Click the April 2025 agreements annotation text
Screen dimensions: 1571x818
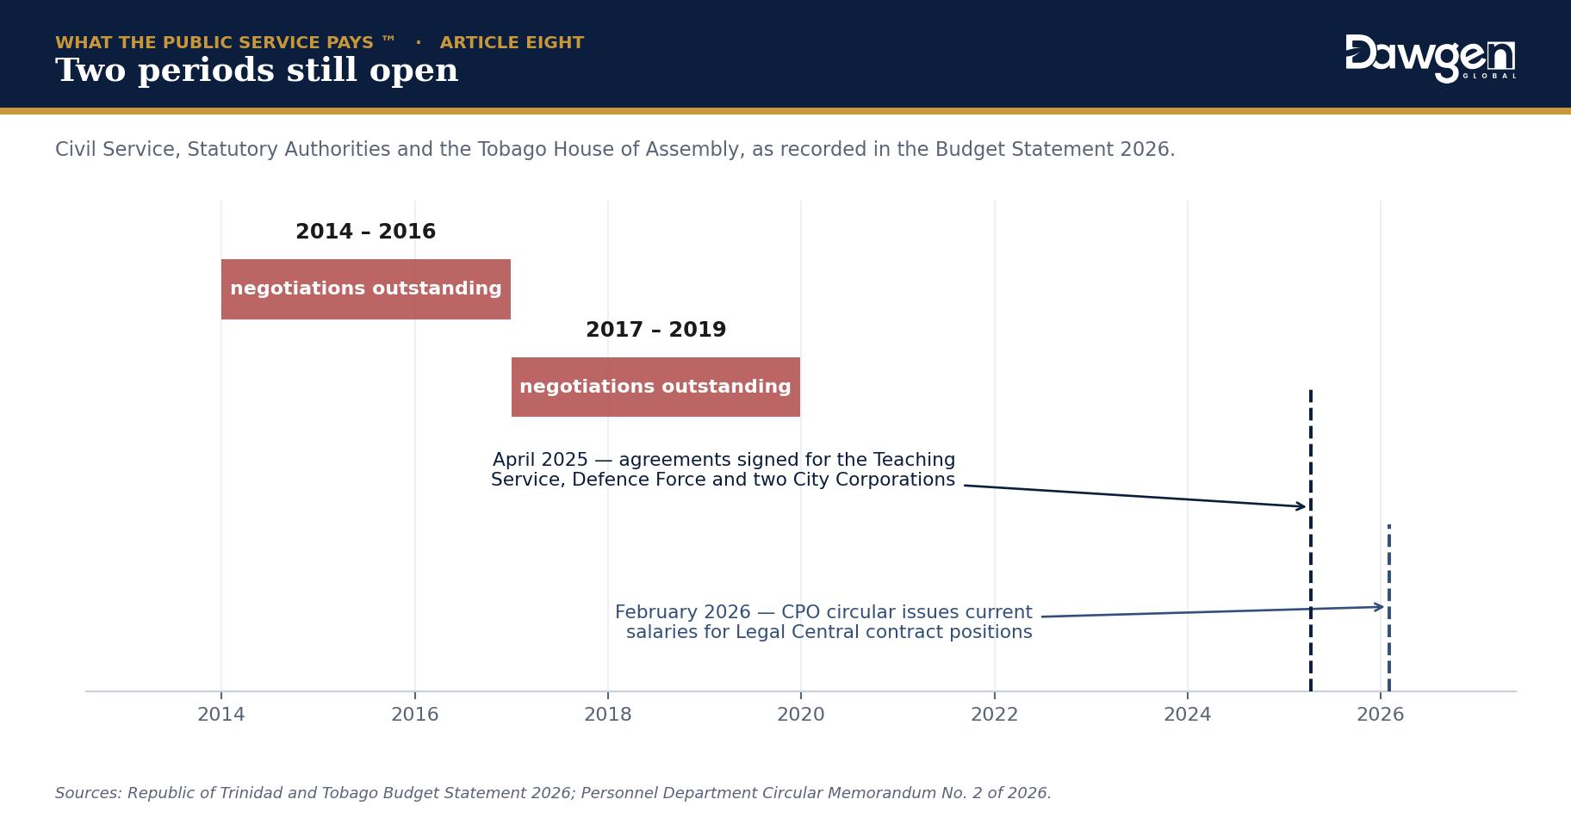pos(723,470)
